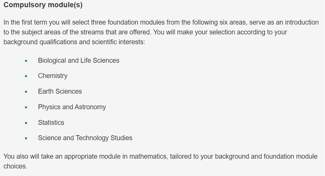Click the Compulsory module(s) heading
Viewport: 325px width, 176px height.
43,5
